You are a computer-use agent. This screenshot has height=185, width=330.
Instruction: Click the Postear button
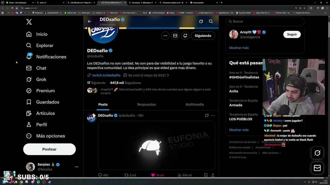coord(49,149)
